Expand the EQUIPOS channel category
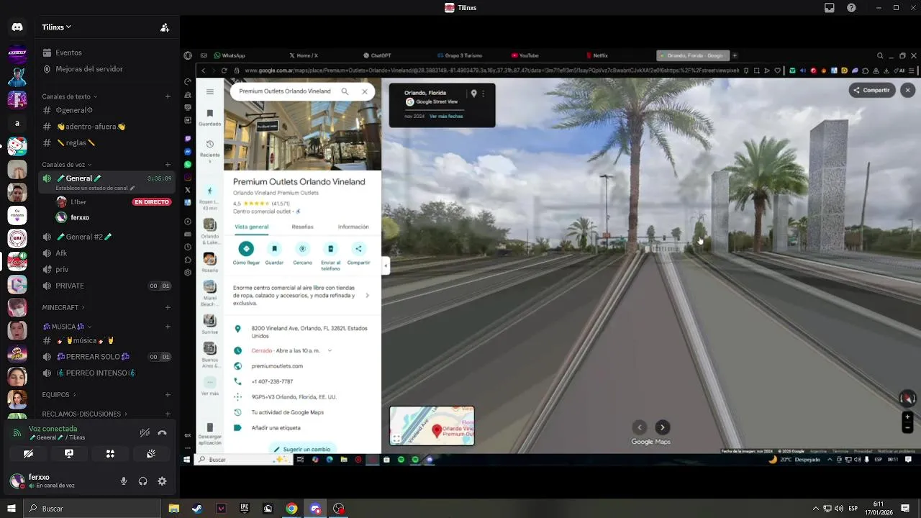 [59, 395]
